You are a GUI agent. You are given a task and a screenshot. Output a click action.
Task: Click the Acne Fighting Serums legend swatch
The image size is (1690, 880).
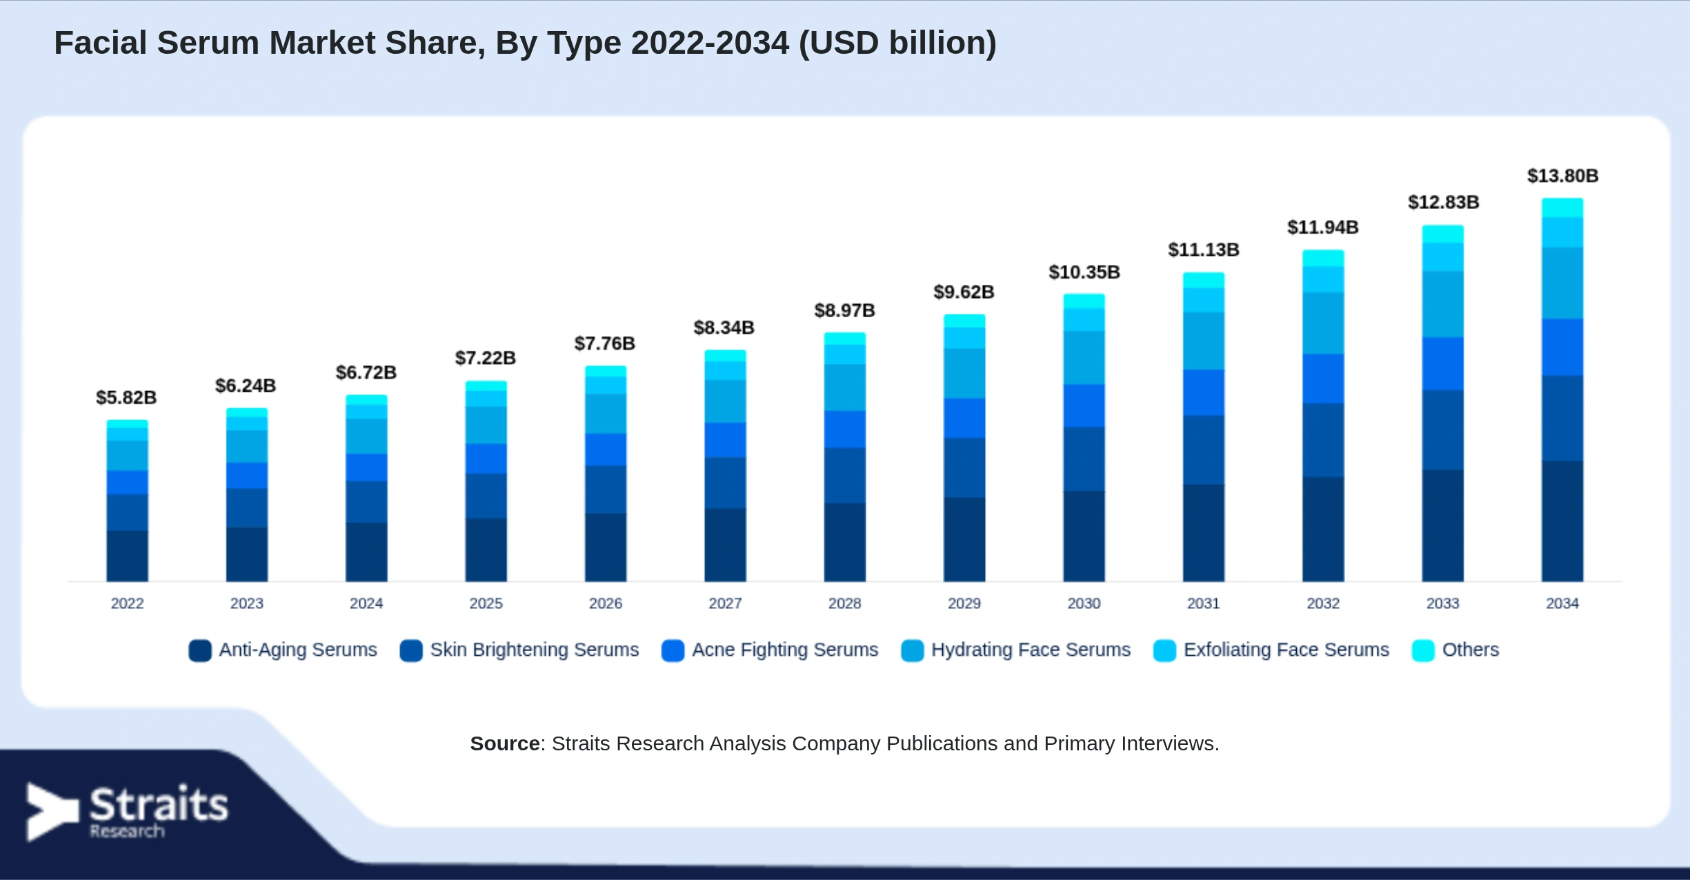pyautogui.click(x=673, y=650)
